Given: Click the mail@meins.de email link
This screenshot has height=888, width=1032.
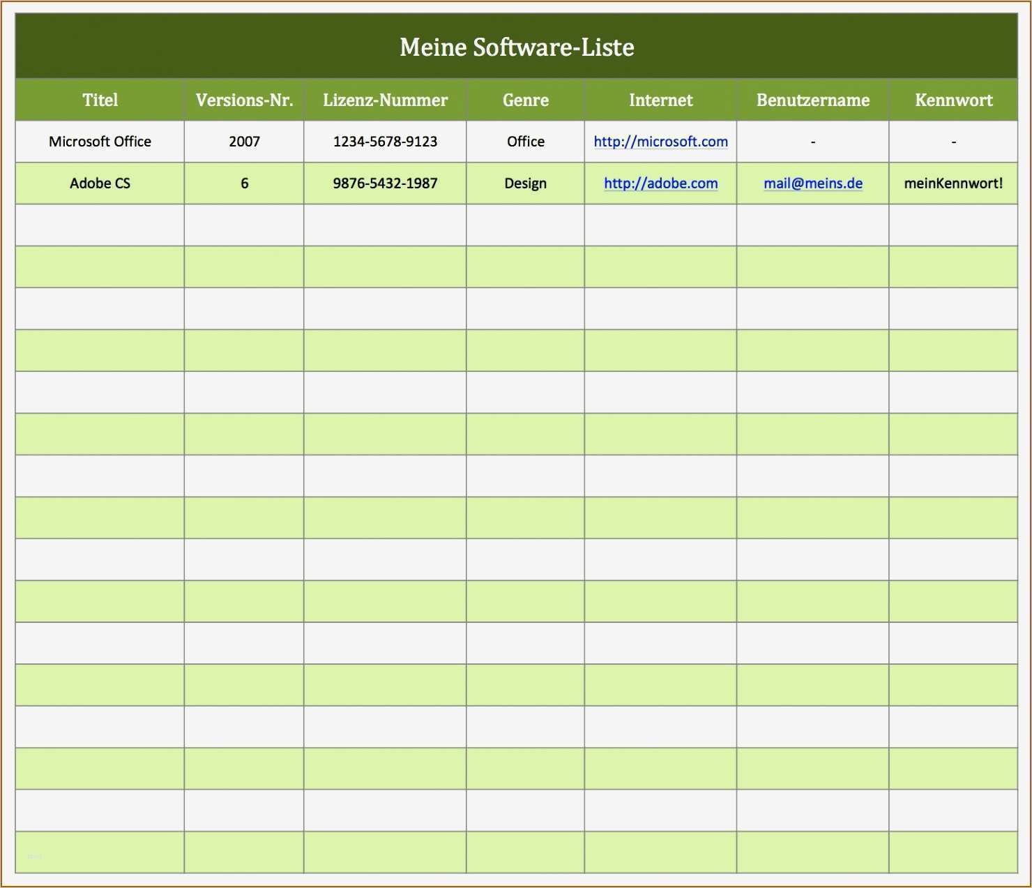Looking at the screenshot, I should point(812,183).
